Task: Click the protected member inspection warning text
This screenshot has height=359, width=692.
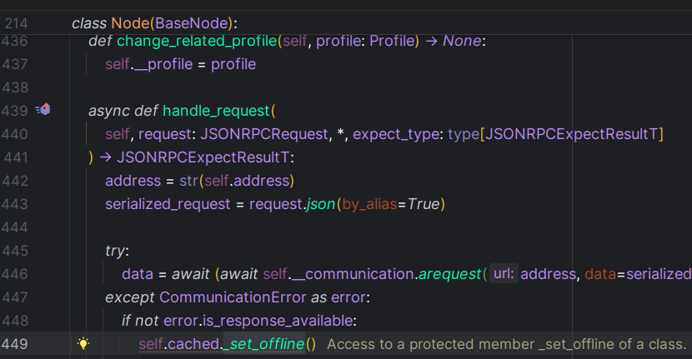Action: pyautogui.click(x=506, y=344)
